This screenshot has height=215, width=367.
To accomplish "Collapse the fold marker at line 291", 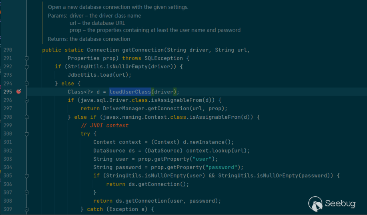I will click(27, 58).
